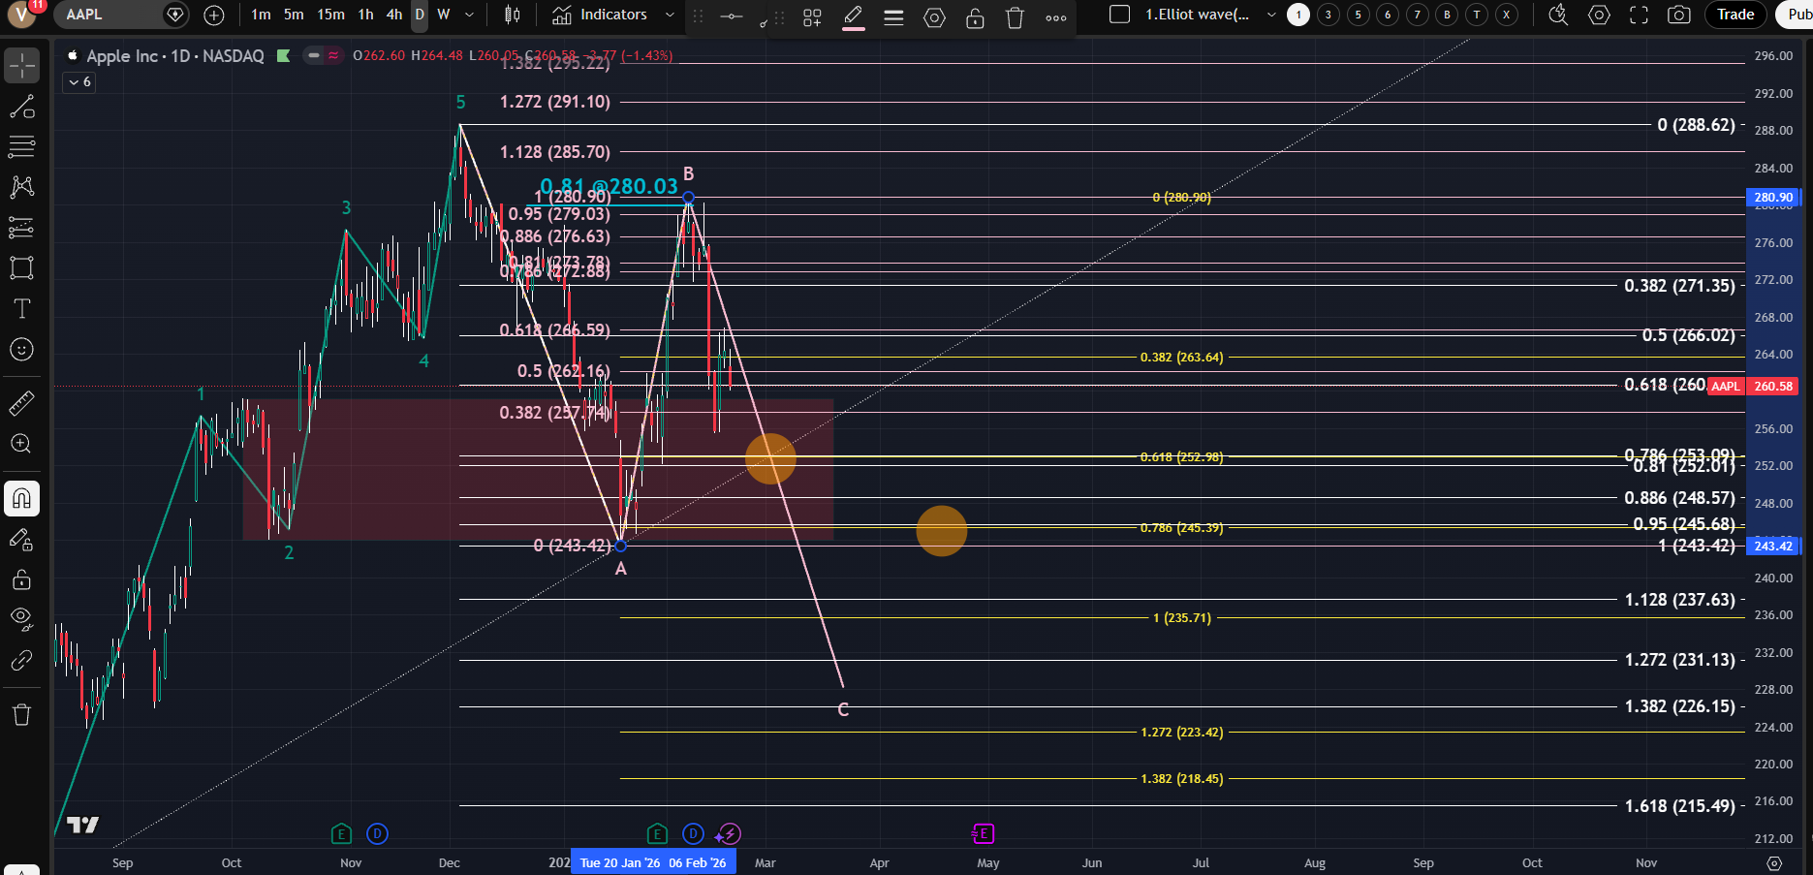Open the Elliot wave layout dropdown
Viewport: 1813px width, 875px height.
[x=1271, y=15]
